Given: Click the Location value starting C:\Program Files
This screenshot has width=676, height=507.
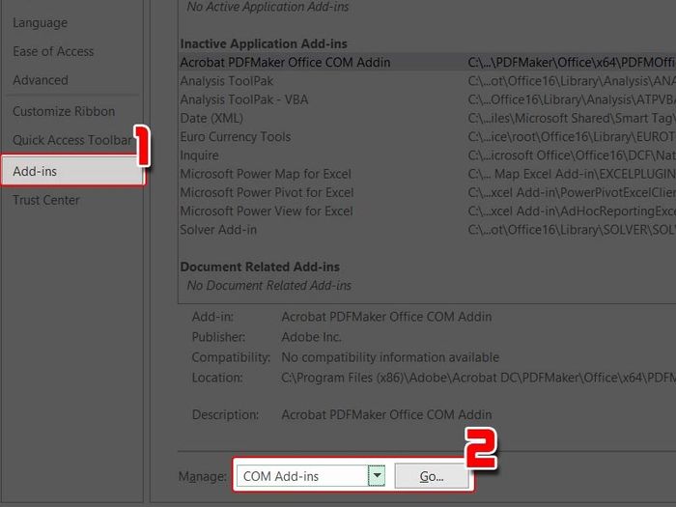Looking at the screenshot, I should click(479, 378).
